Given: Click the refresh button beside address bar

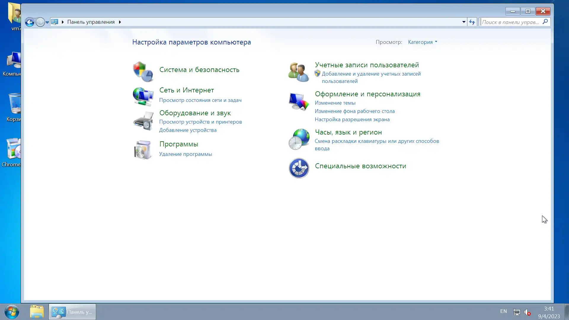Looking at the screenshot, I should (472, 22).
